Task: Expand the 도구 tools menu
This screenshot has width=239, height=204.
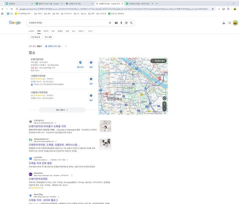Action: [x=91, y=31]
